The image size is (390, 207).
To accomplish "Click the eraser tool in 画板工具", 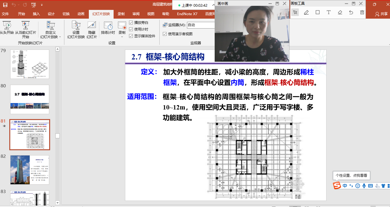I will tap(340, 12).
